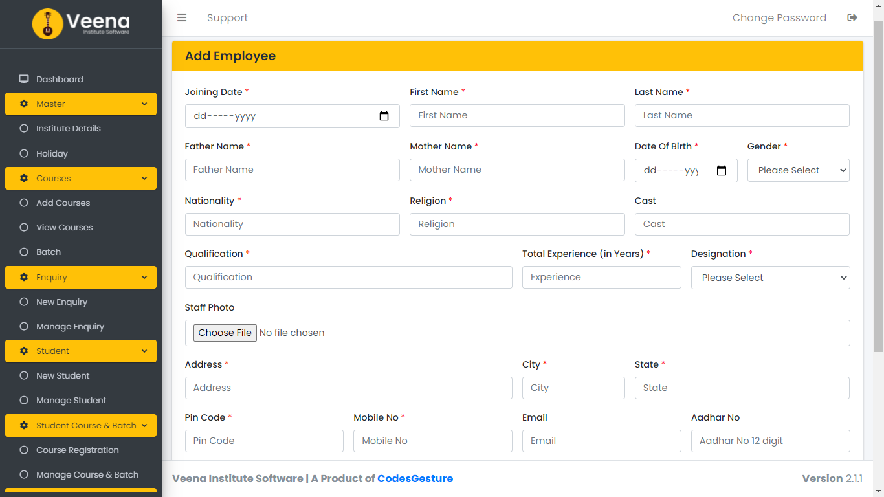Click the Mobile No field

[432, 441]
